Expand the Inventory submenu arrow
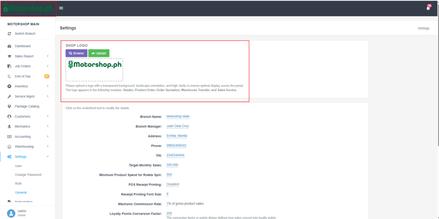Screen dimensions: 439x219 point(48,86)
